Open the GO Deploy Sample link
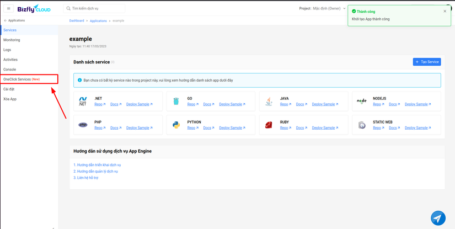Image resolution: width=455 pixels, height=229 pixels. point(232,104)
